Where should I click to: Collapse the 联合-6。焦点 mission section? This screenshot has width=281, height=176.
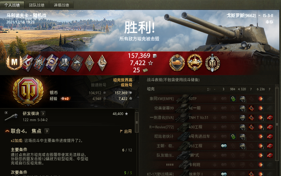tap(7, 131)
